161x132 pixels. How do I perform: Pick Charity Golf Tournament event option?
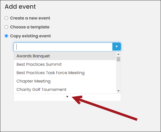(x=65, y=90)
